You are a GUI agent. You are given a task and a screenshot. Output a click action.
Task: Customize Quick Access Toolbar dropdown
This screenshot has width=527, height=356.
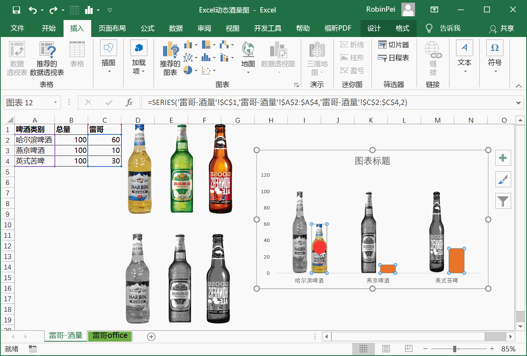[110, 10]
